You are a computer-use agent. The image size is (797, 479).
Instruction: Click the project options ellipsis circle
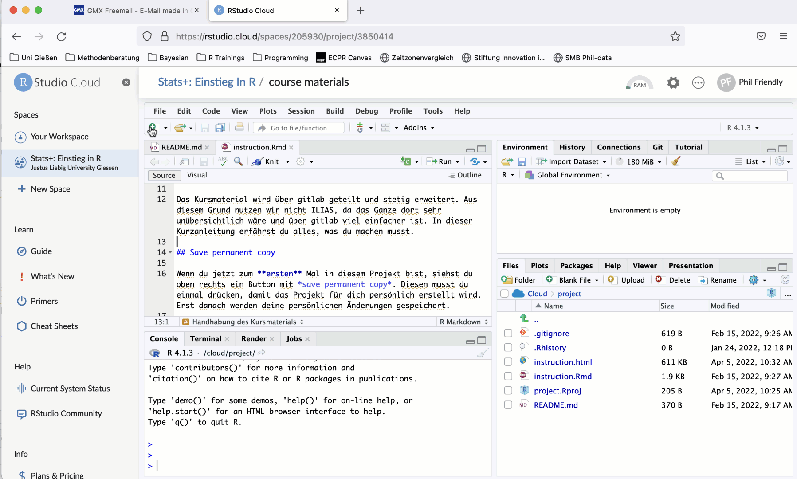[698, 82]
